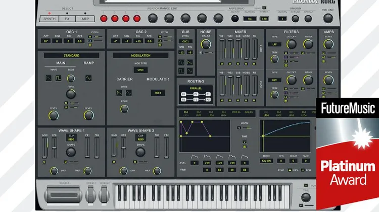
Task: Click first envelope stage shape icon
Action: (195, 157)
